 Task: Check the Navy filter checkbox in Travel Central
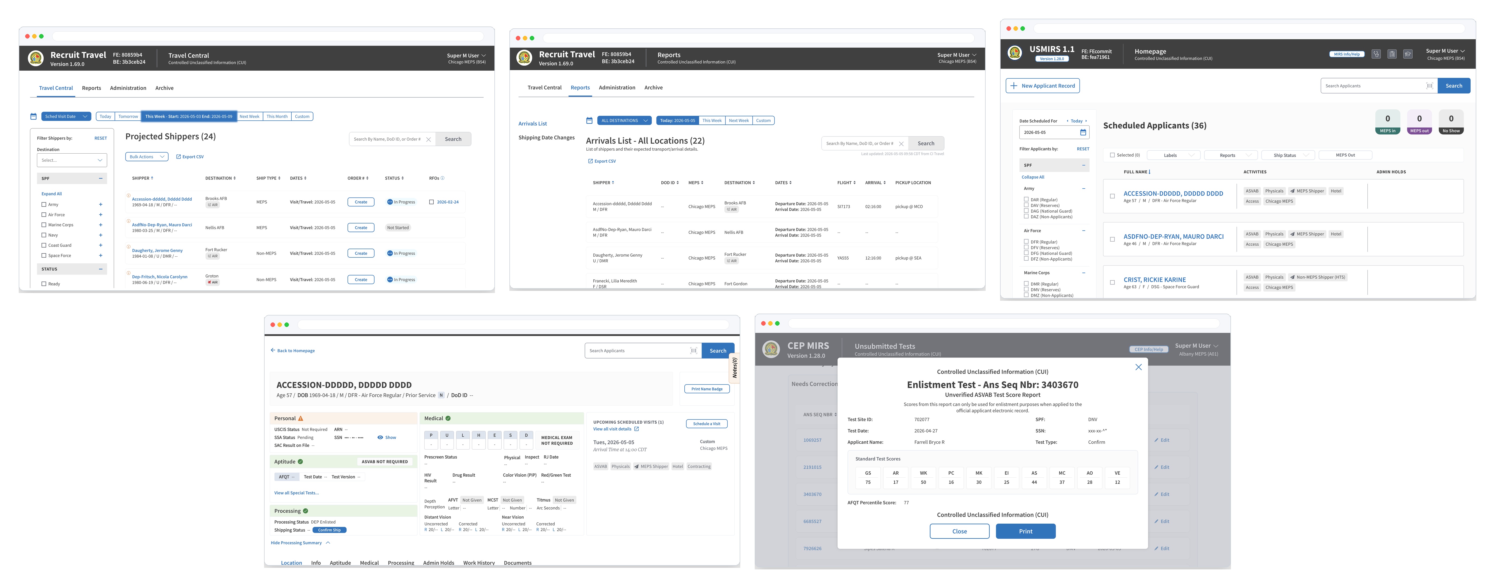point(44,235)
